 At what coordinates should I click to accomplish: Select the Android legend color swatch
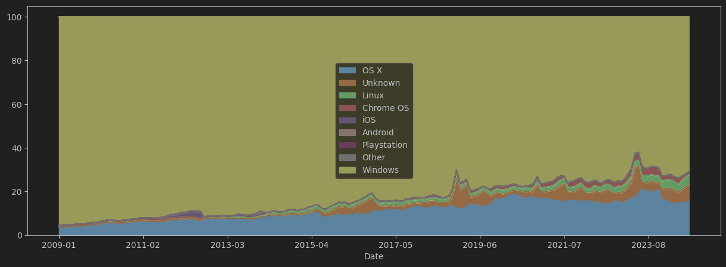(x=347, y=133)
